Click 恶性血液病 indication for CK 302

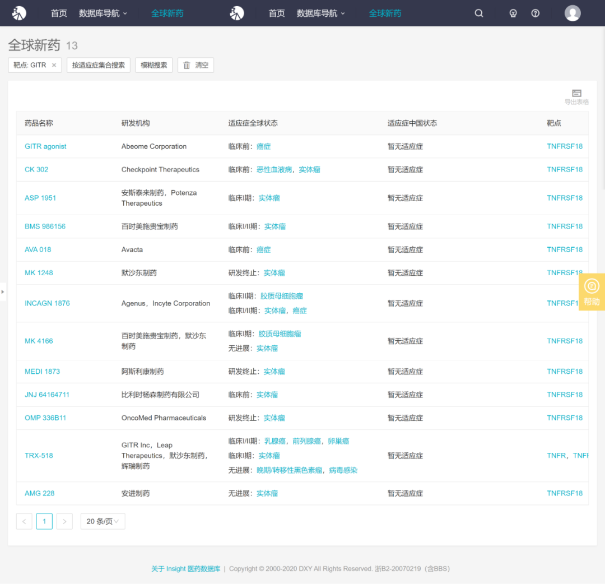pos(274,169)
